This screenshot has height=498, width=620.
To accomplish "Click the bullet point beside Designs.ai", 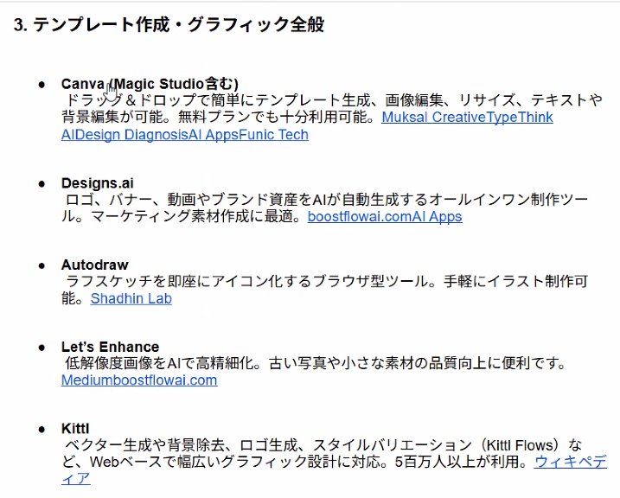I will pos(42,183).
